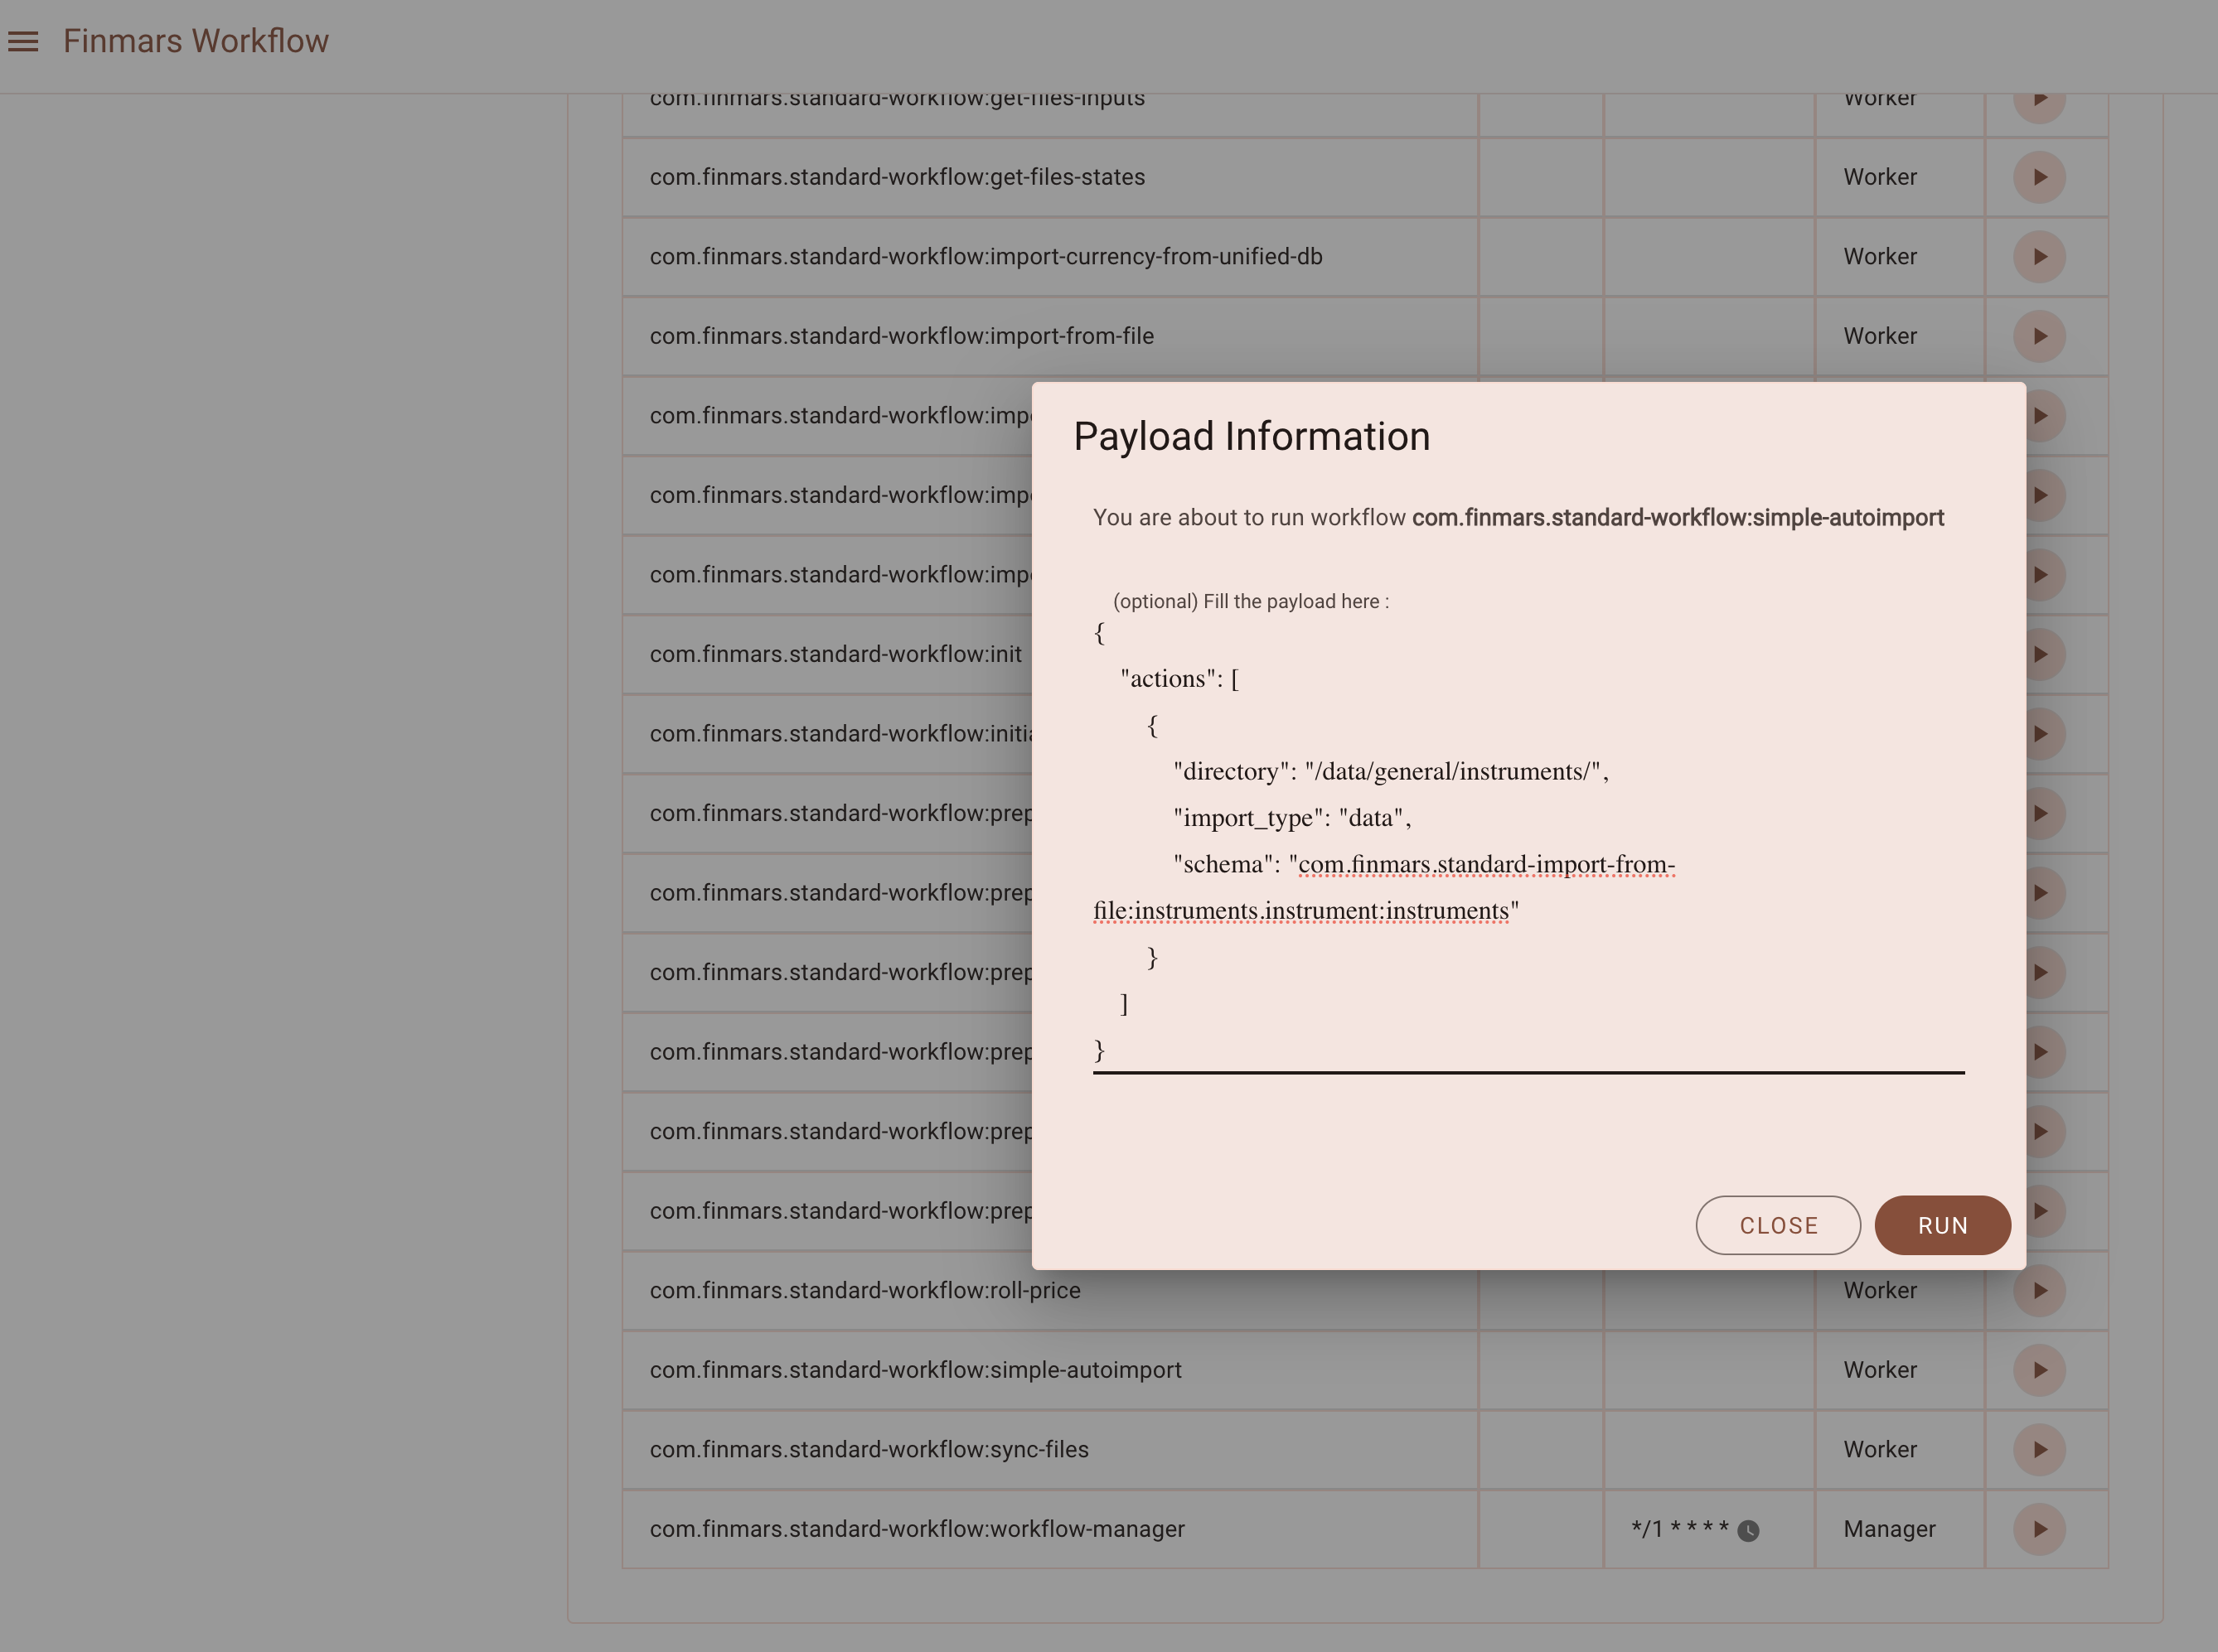Select the Finmars Workflow title

196,41
